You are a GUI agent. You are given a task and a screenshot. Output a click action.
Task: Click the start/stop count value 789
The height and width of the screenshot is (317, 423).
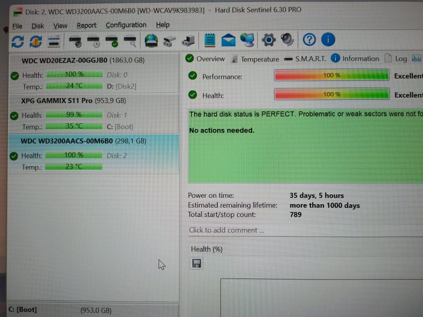tap(295, 214)
